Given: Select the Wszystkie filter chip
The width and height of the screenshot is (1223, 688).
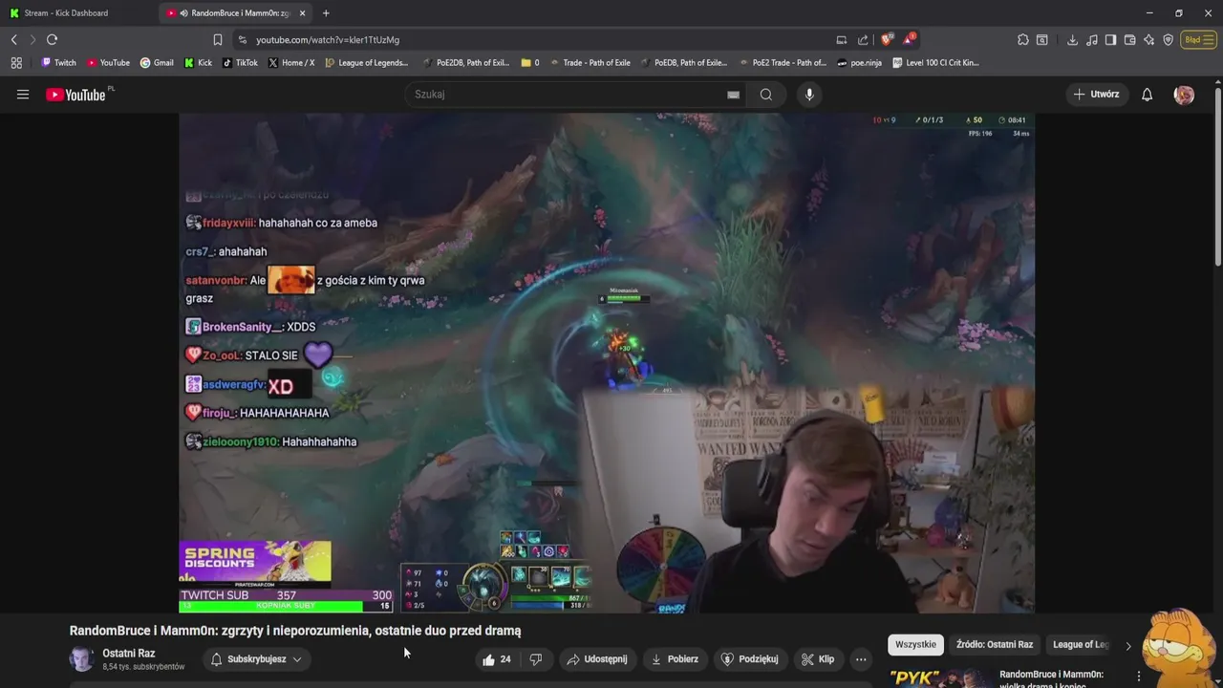Looking at the screenshot, I should 915,645.
